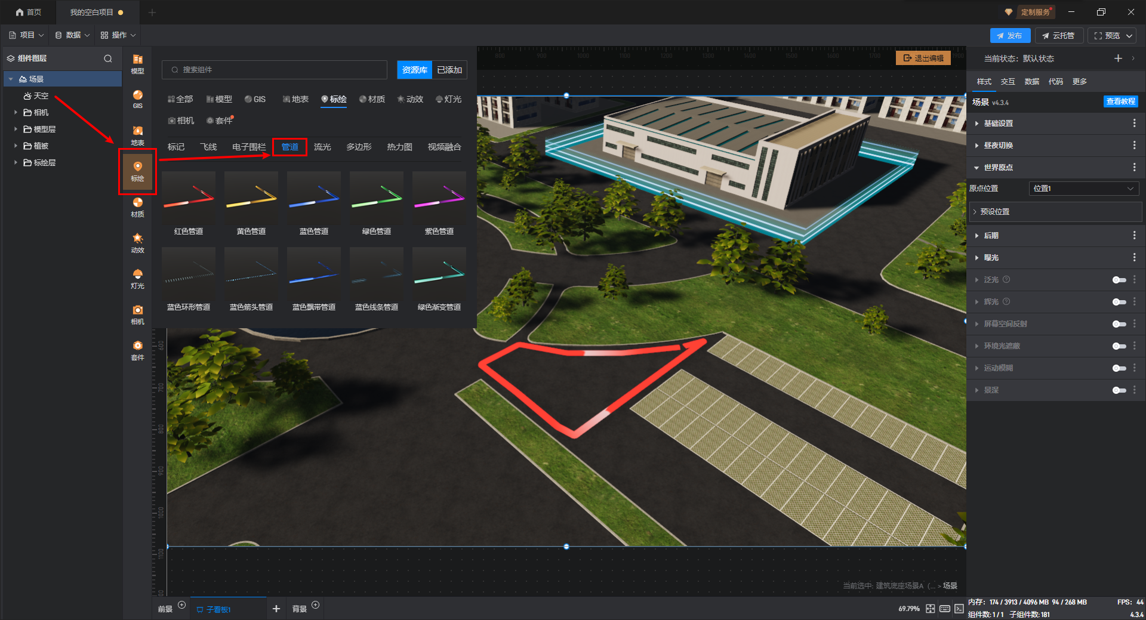Open keyboard shortcuts icon in status bar

[945, 609]
